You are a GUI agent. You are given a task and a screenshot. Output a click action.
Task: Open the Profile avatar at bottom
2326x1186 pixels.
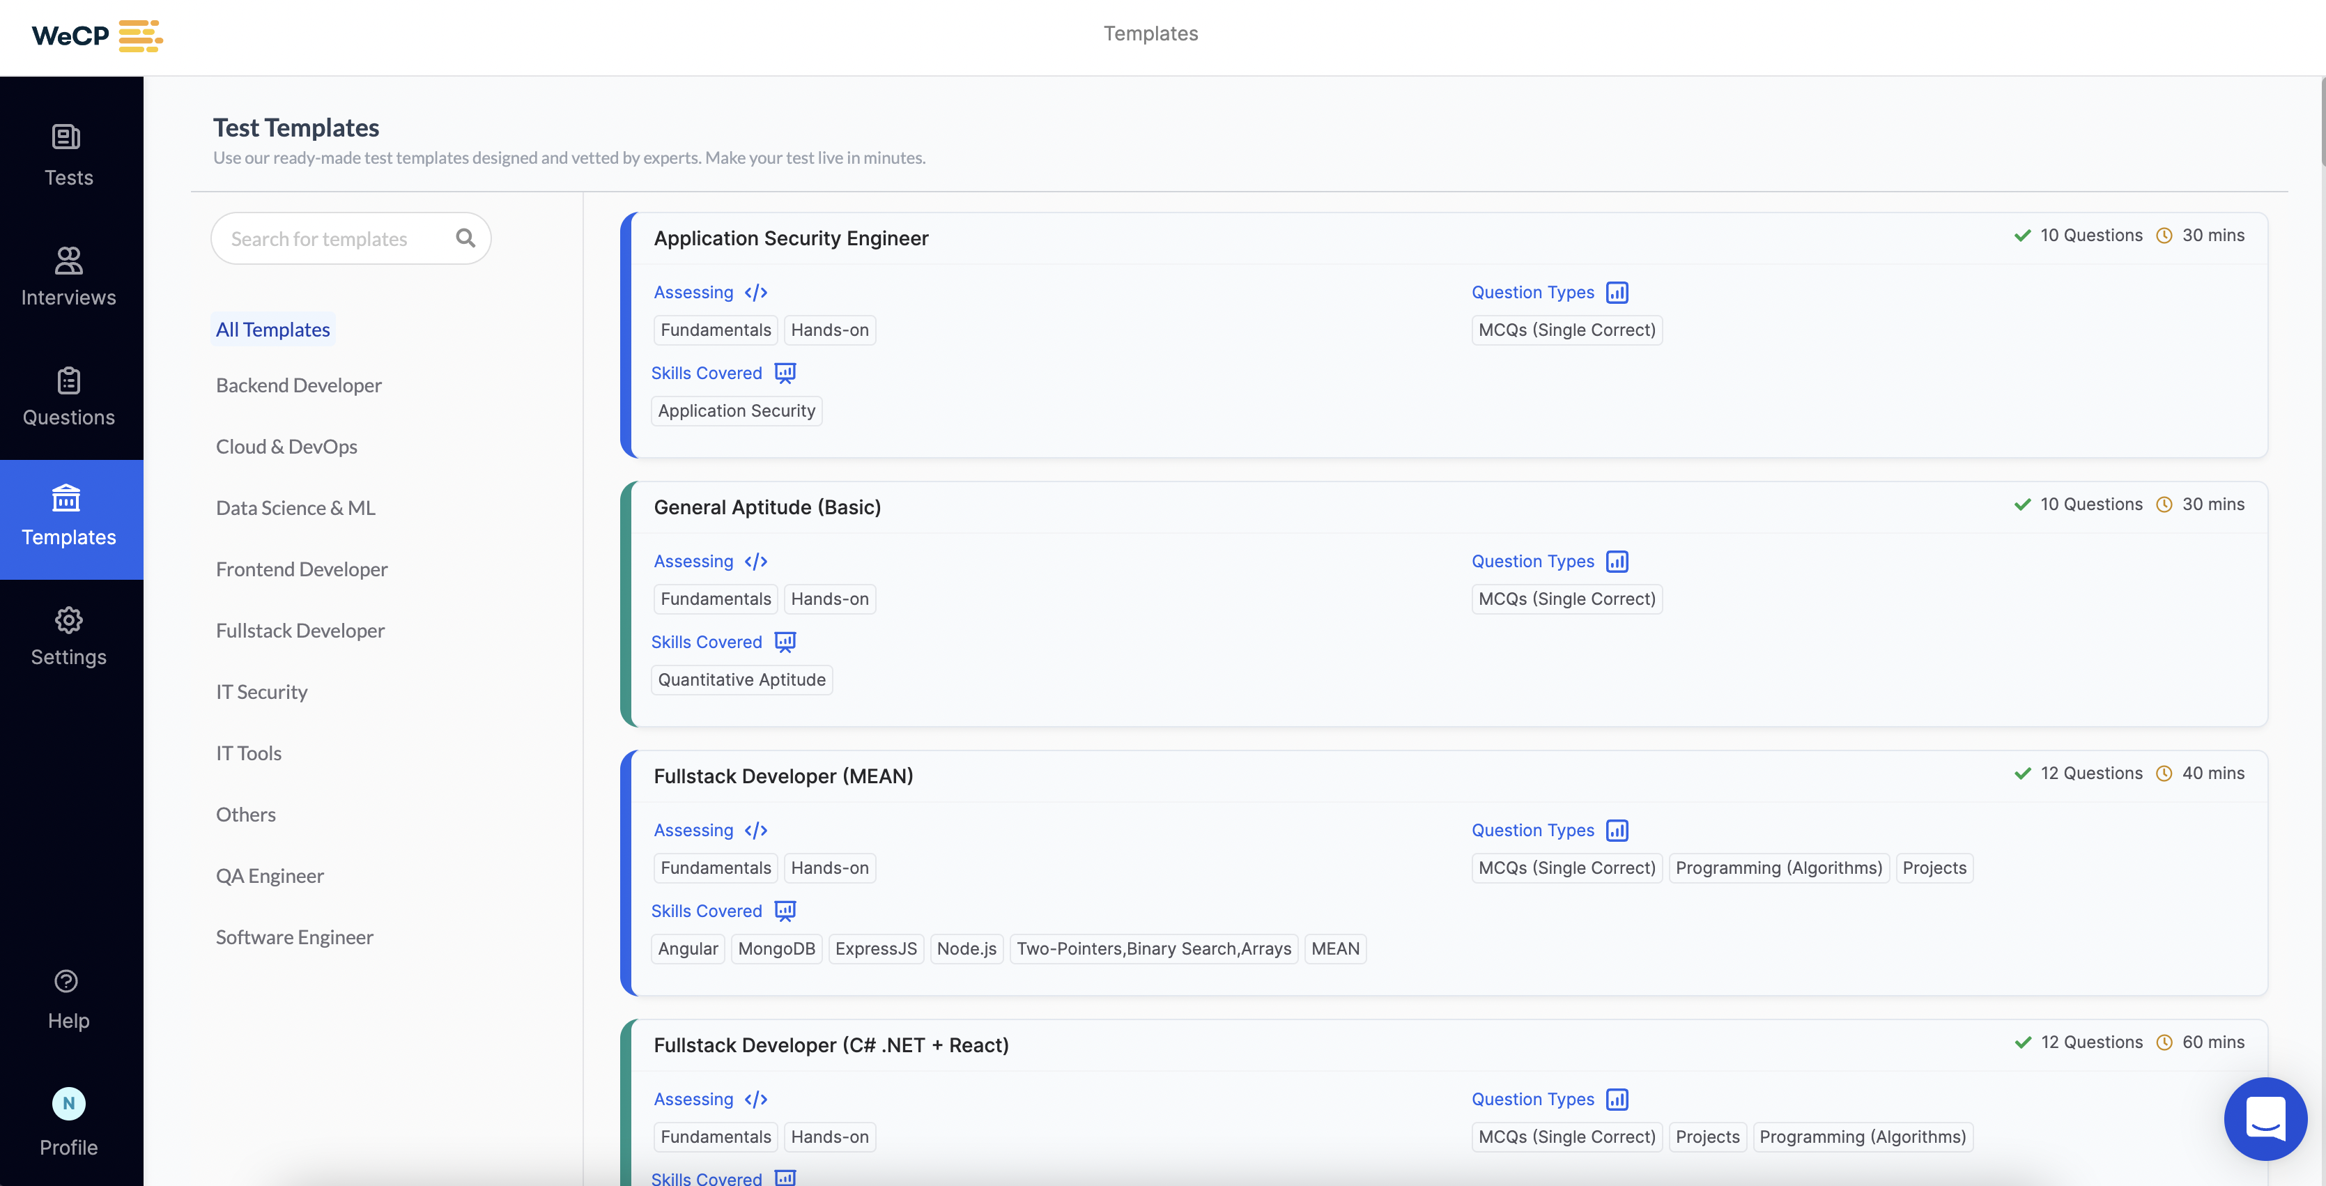coord(68,1104)
